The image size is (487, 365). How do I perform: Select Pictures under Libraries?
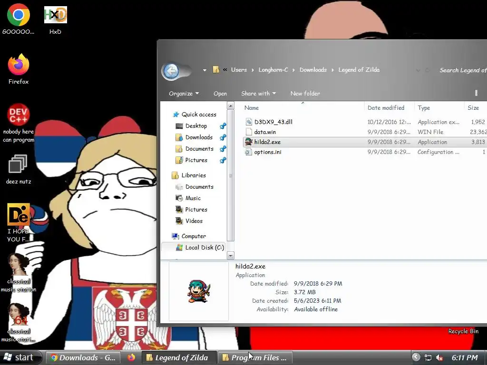(196, 210)
